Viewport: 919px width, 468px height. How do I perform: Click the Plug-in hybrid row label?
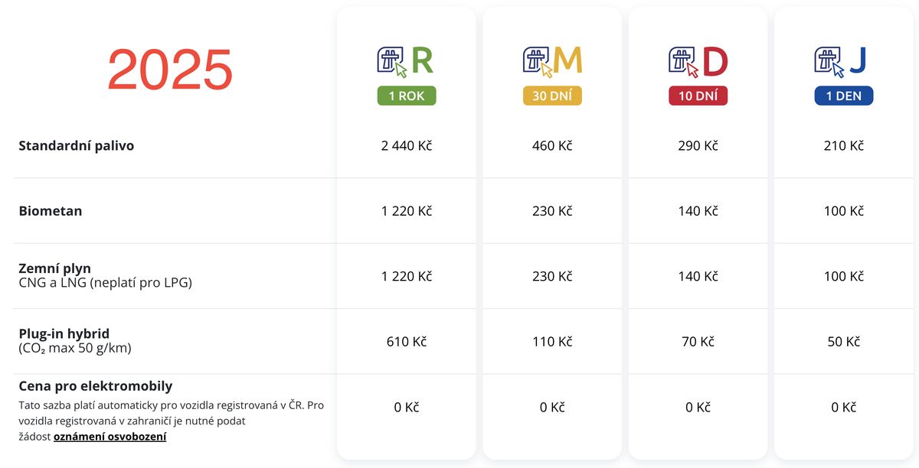click(64, 333)
